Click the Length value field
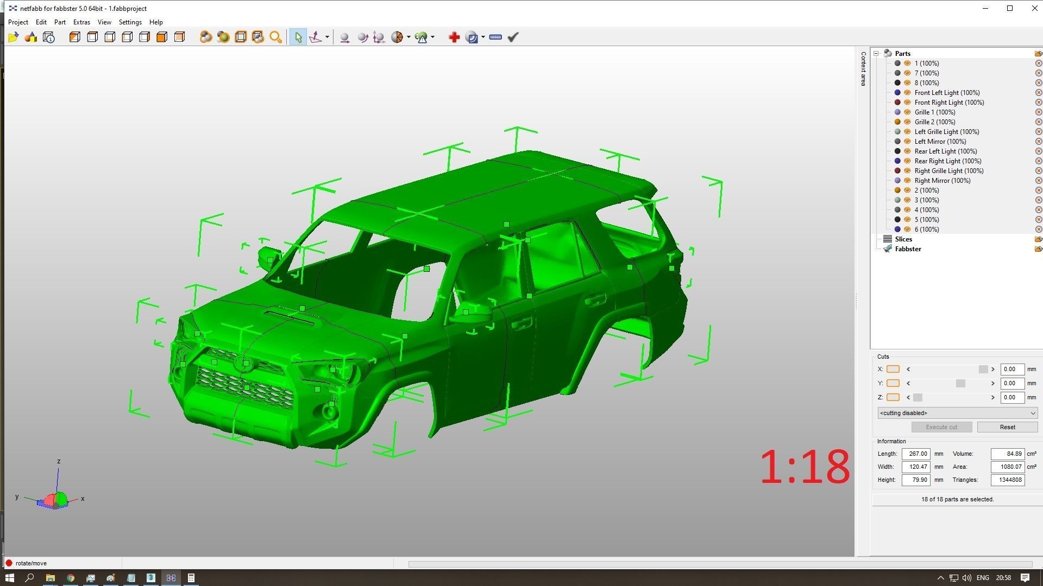This screenshot has width=1043, height=586. coord(916,454)
